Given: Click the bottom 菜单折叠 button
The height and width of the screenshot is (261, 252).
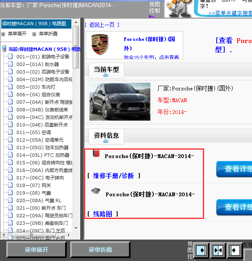Looking at the screenshot, I should pos(100,250).
